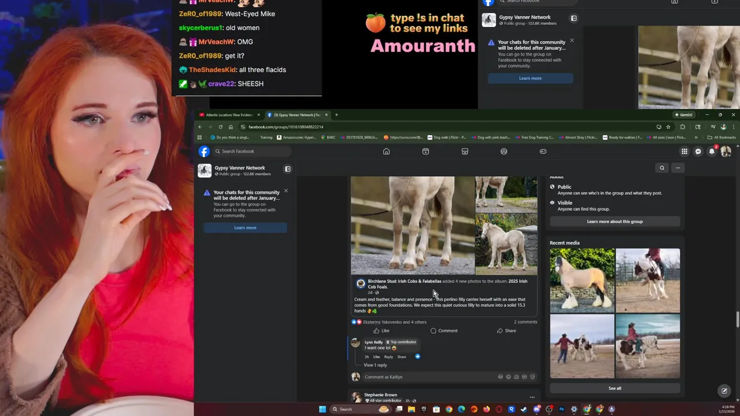The width and height of the screenshot is (740, 416).
Task: Open the Facebook Video (Reels) icon
Action: pyautogui.click(x=425, y=151)
